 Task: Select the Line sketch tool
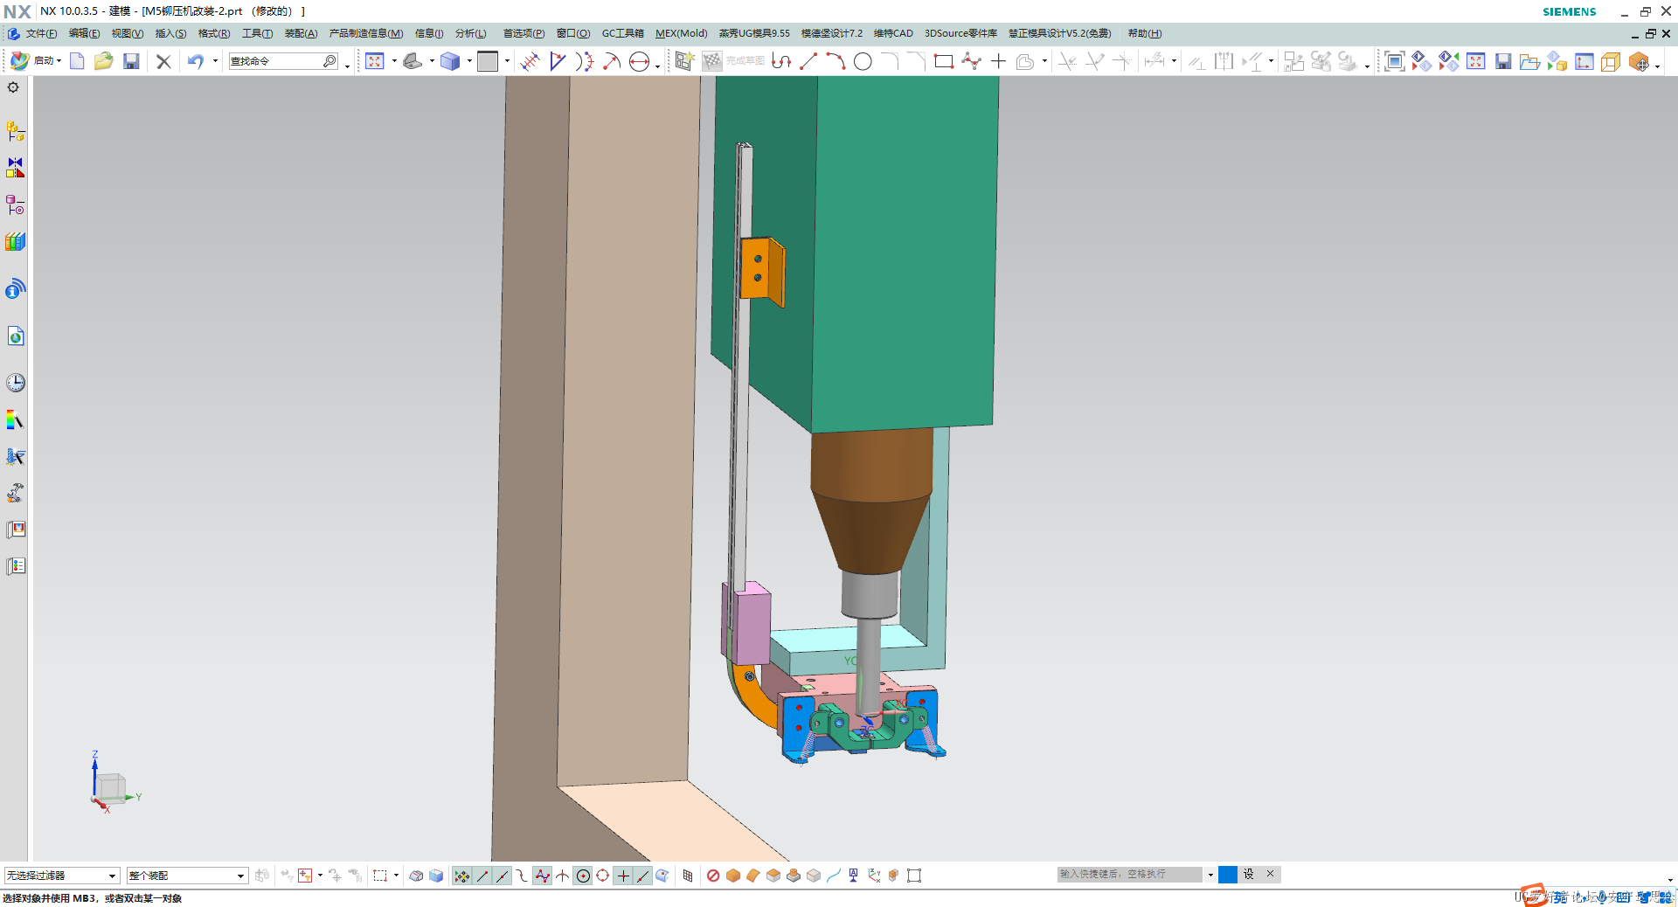point(808,61)
